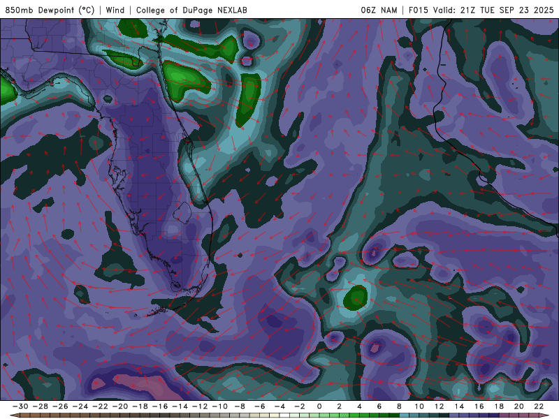Click the -14 label on the color scale
Viewport: 559px width, 419px height.
coord(180,406)
